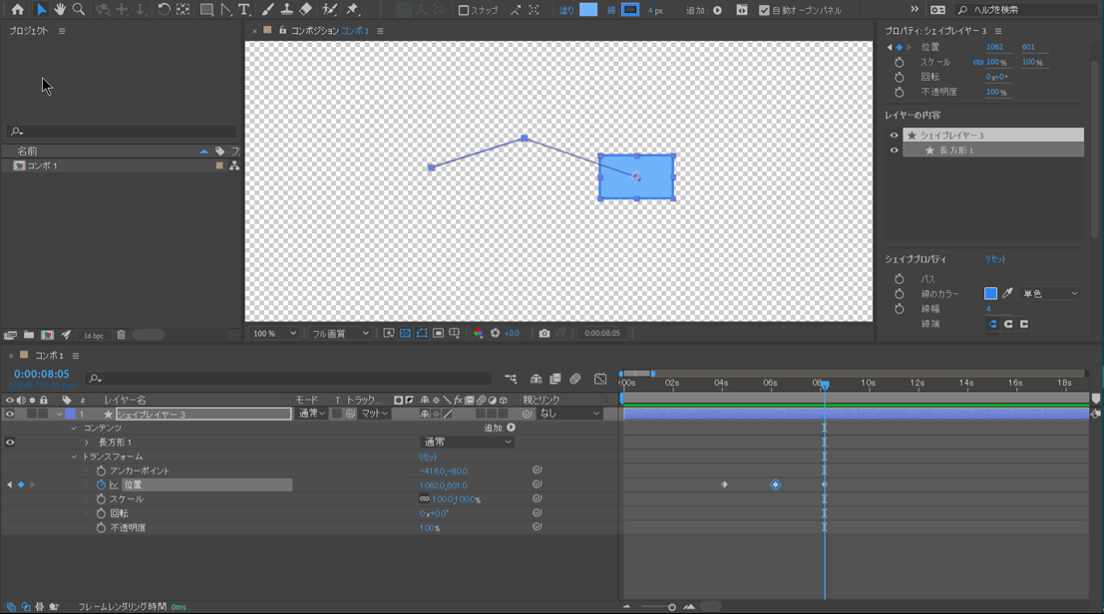Image resolution: width=1104 pixels, height=614 pixels.
Task: Open the 100% magnification dropdown
Action: [274, 334]
